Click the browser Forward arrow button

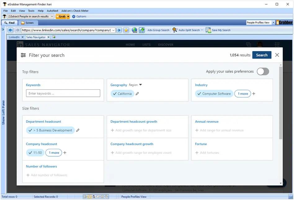pos(17,30)
